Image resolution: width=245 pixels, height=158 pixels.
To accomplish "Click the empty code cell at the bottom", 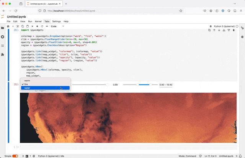I will click(x=129, y=147).
